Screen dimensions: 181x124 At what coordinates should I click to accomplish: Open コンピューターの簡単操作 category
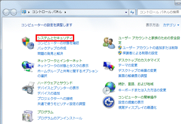pyautogui.click(x=137, y=97)
